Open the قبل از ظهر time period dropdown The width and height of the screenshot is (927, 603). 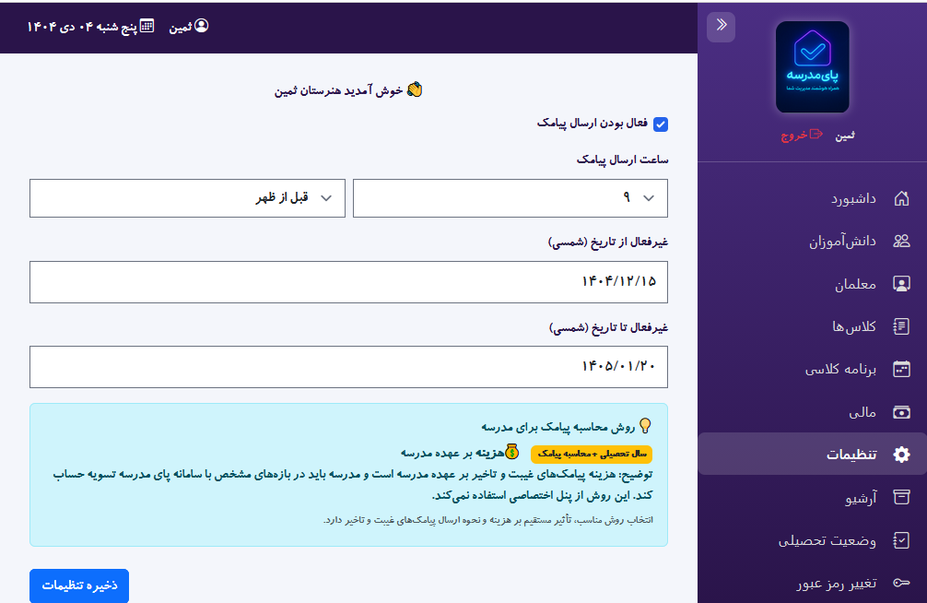click(x=187, y=197)
